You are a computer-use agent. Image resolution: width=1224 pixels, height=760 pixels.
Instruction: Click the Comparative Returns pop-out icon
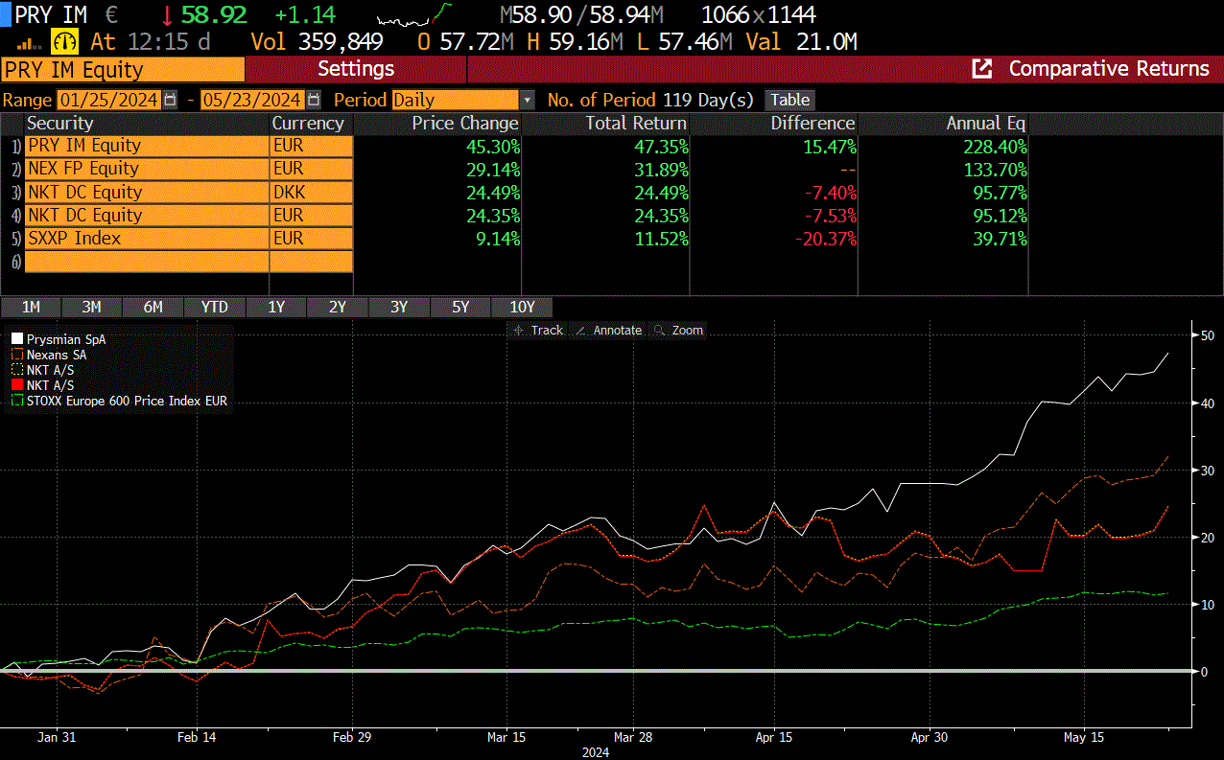(982, 69)
